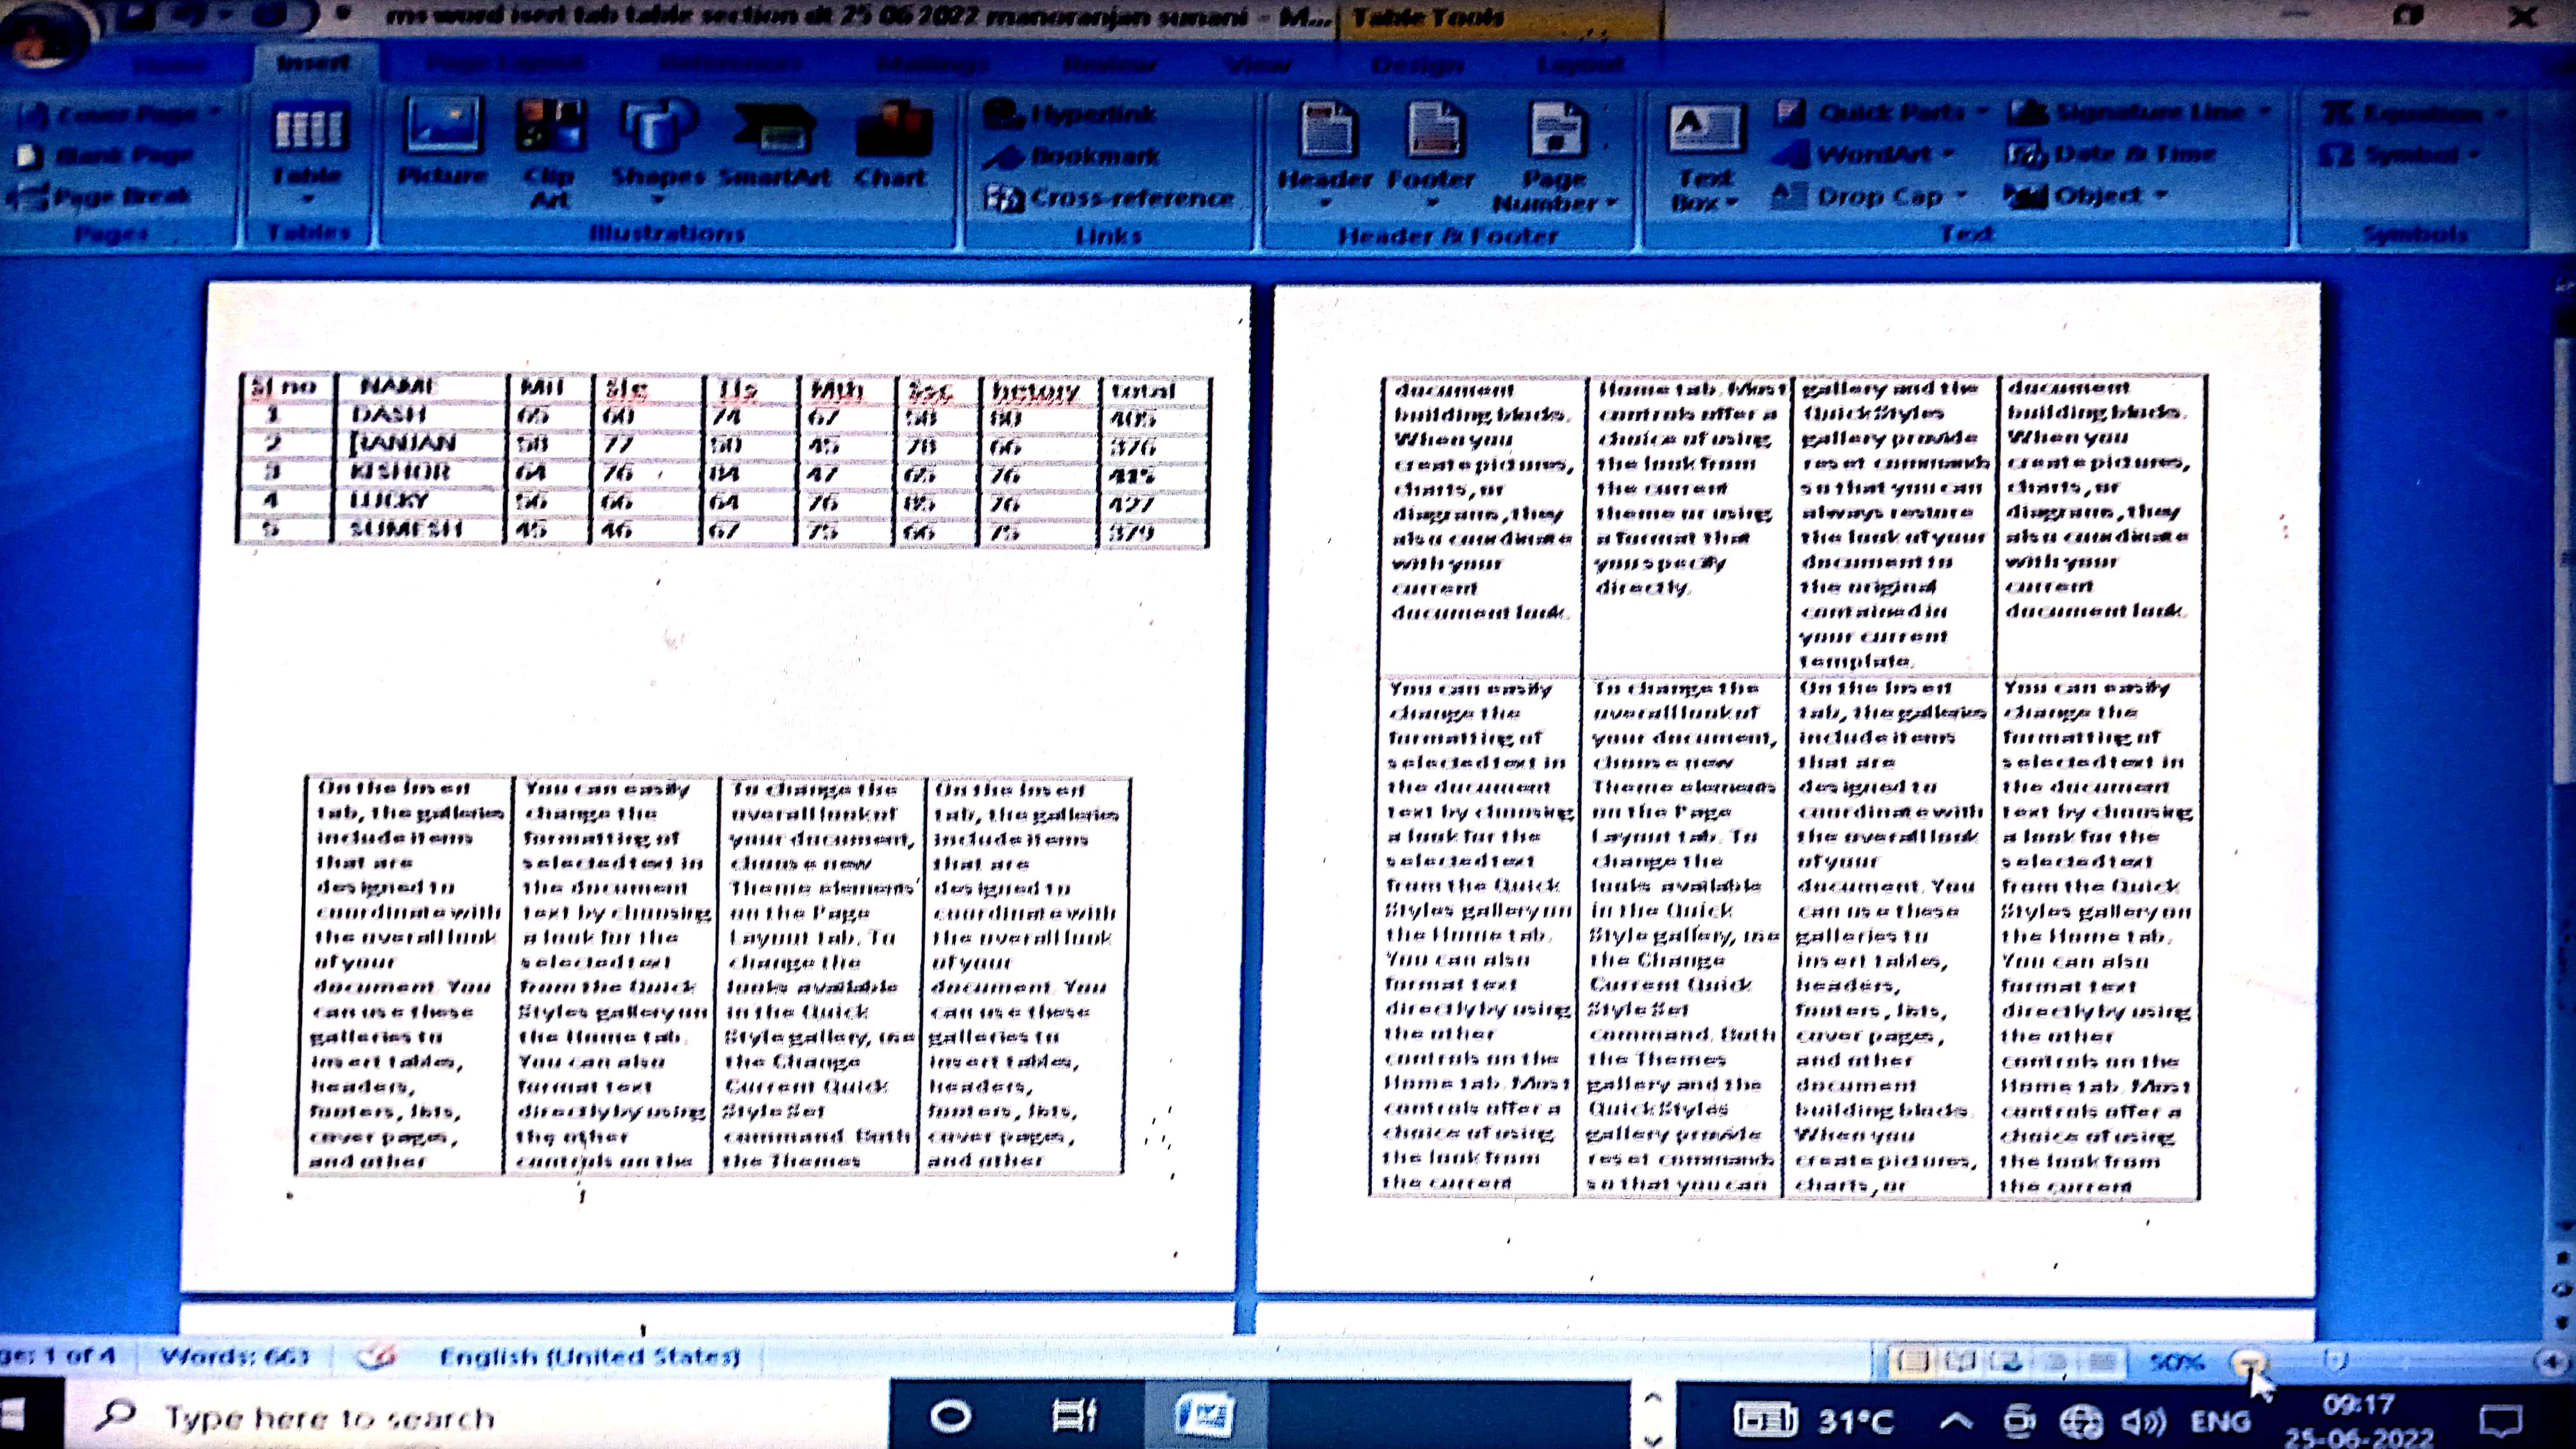Switch to Full Screen Reading view
The height and width of the screenshot is (1449, 2576).
point(1960,1361)
